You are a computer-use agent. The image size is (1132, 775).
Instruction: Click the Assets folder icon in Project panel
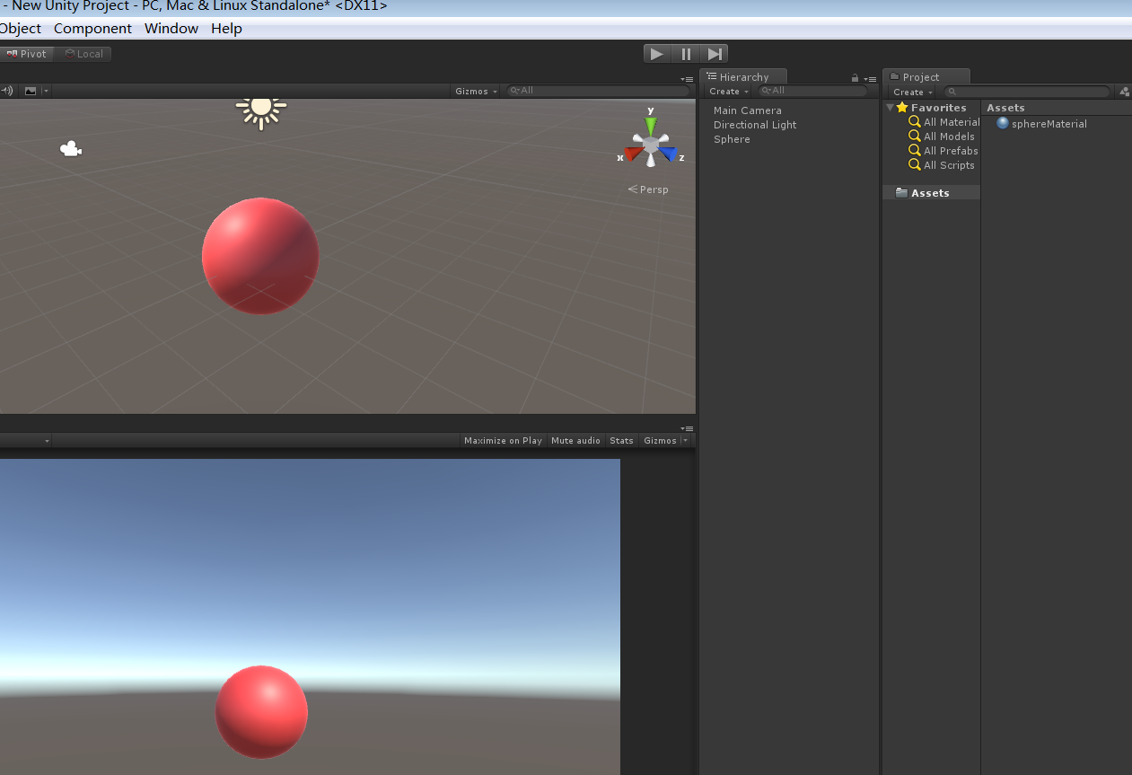tap(901, 192)
